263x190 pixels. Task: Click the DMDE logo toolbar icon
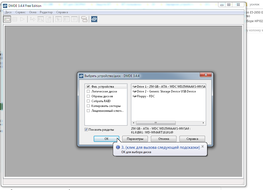(x=94, y=19)
